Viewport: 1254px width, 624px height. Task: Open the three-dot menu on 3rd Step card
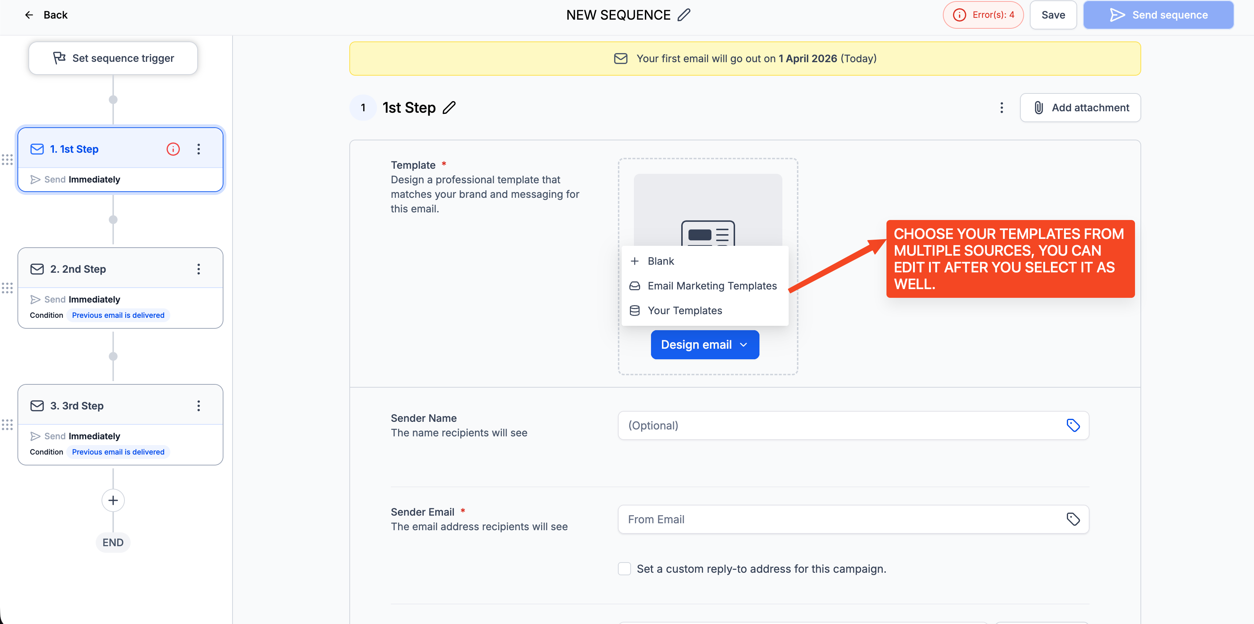coord(199,405)
